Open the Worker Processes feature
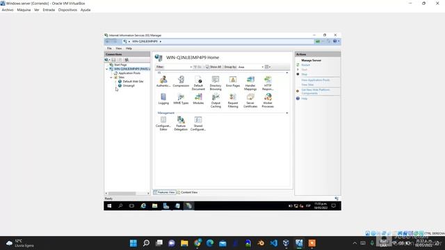The width and height of the screenshot is (445, 250). point(268,100)
